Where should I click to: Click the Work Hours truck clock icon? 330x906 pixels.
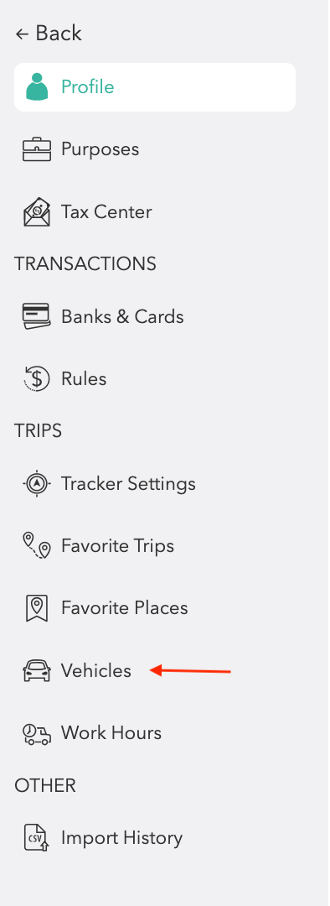(x=36, y=733)
